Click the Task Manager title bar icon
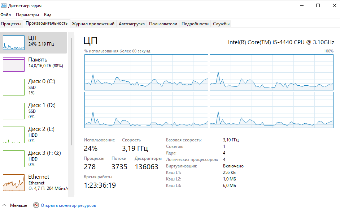 (x=4, y=5)
